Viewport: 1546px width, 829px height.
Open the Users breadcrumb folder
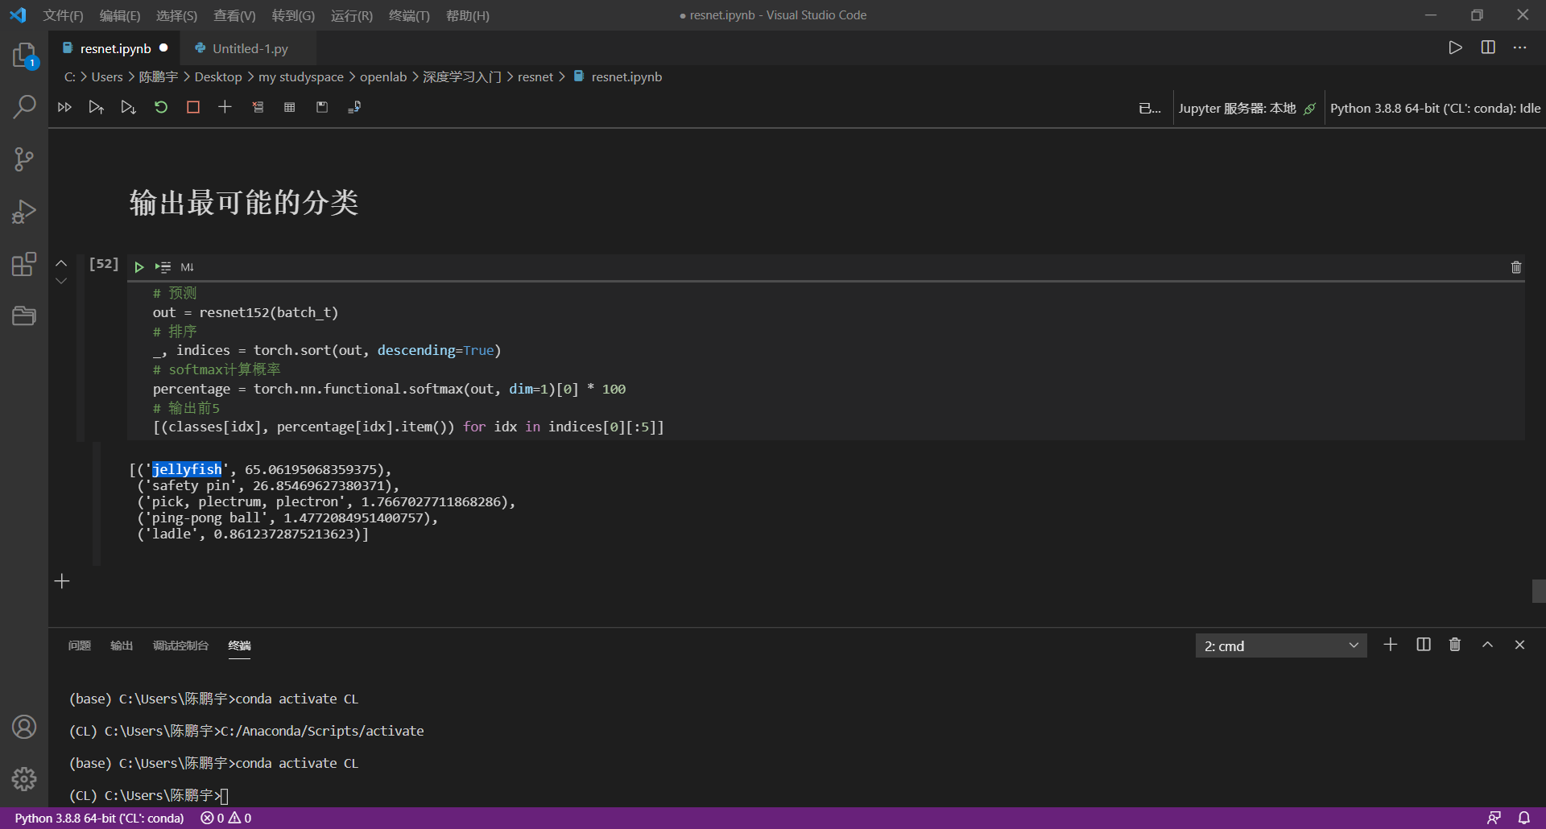click(107, 76)
